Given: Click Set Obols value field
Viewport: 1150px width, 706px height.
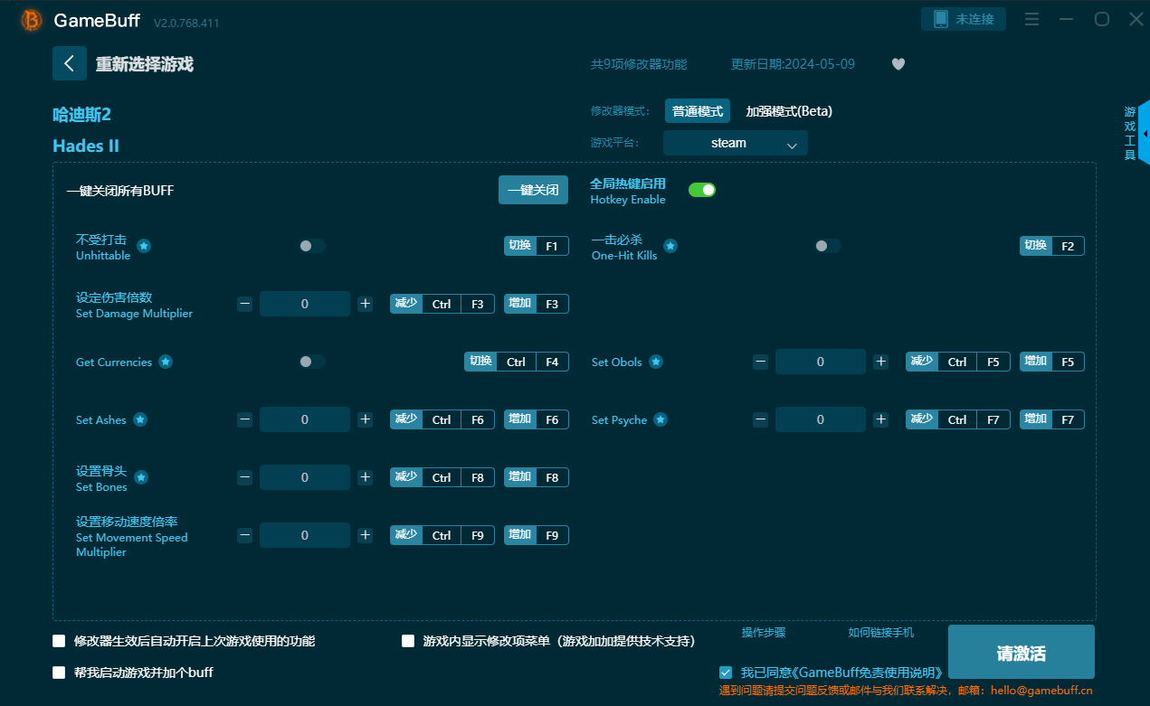Looking at the screenshot, I should 821,362.
